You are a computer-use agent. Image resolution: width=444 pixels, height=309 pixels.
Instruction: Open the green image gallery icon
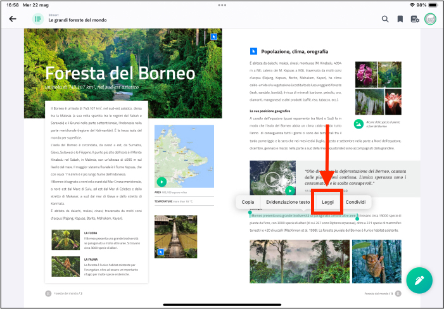click(358, 124)
